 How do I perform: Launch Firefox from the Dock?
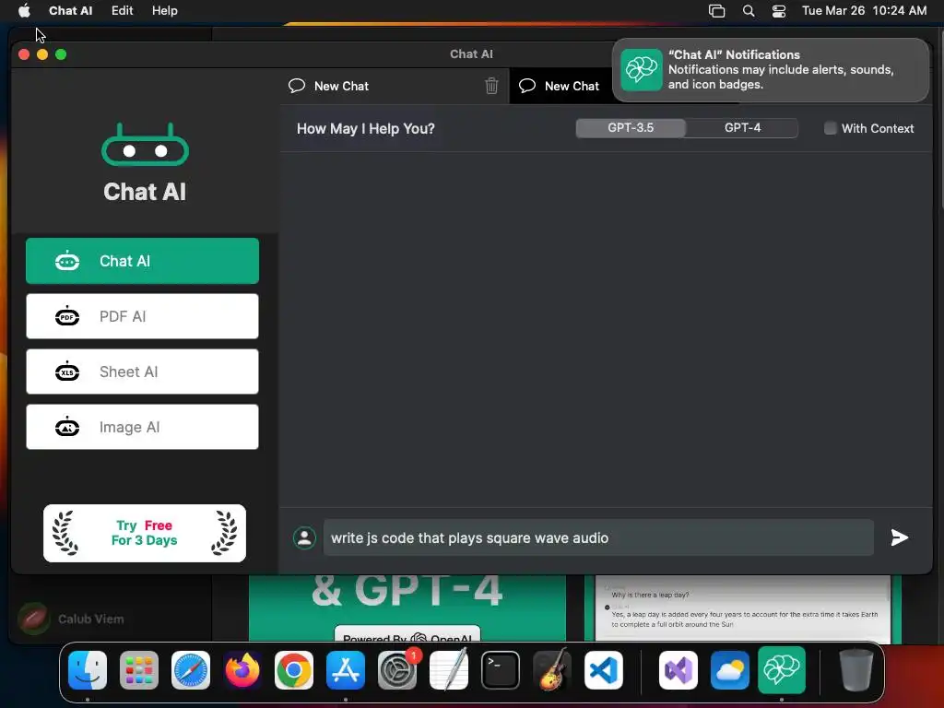(x=242, y=670)
